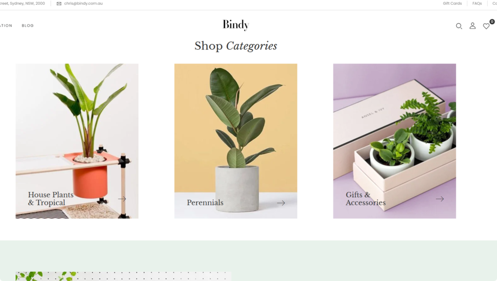Open the search magnifier icon
Screen dimensions: 497x281
[x=459, y=26]
